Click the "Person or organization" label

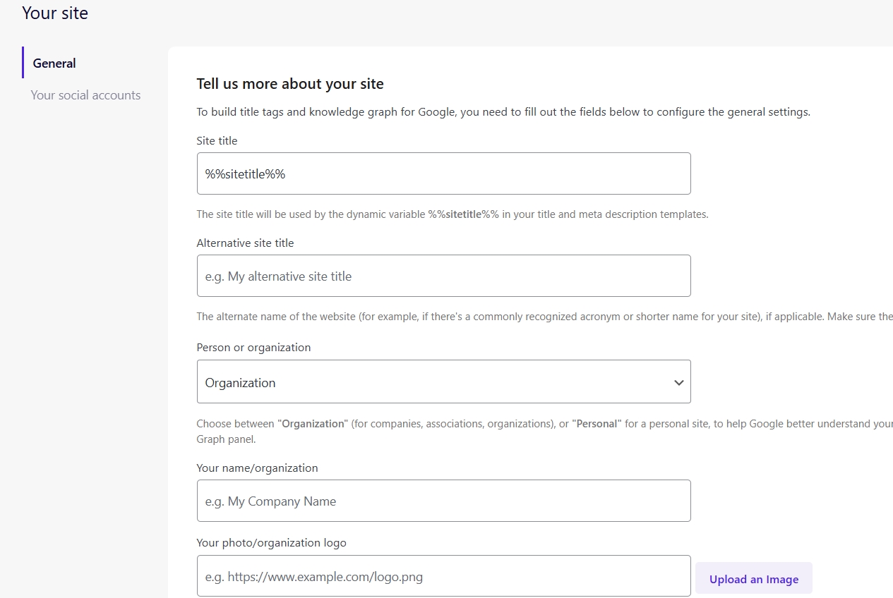click(253, 348)
